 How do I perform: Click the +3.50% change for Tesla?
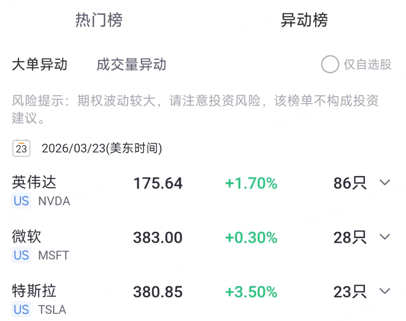point(251,292)
